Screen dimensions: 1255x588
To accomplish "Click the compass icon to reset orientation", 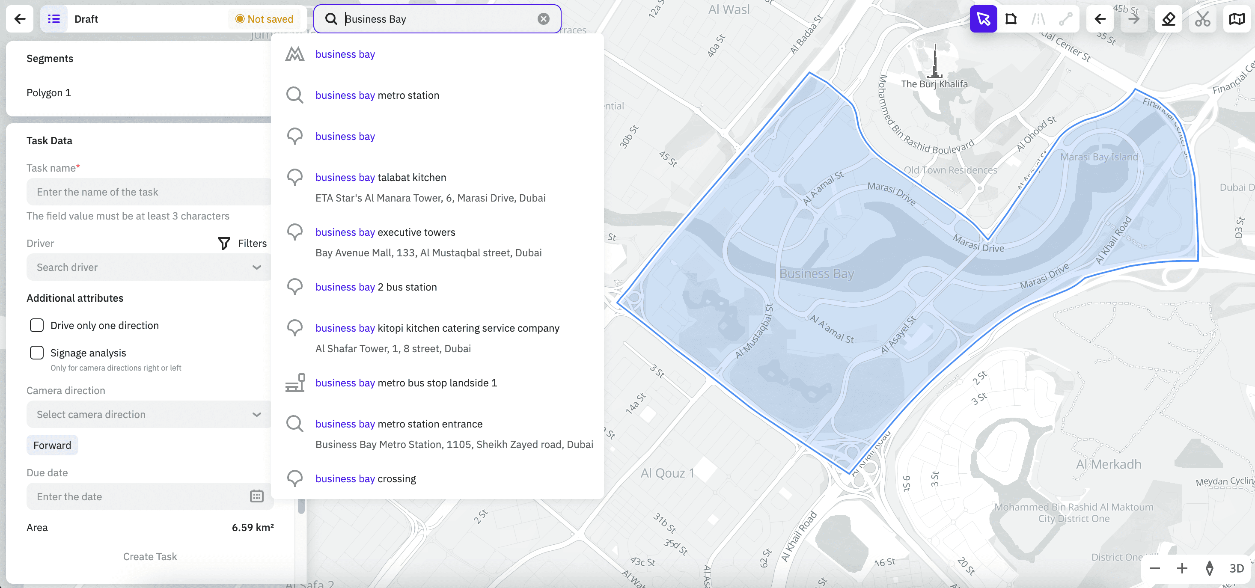I will 1209,568.
